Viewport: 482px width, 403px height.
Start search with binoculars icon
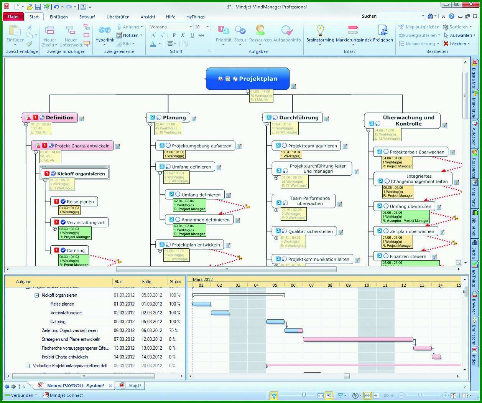pyautogui.click(x=430, y=16)
